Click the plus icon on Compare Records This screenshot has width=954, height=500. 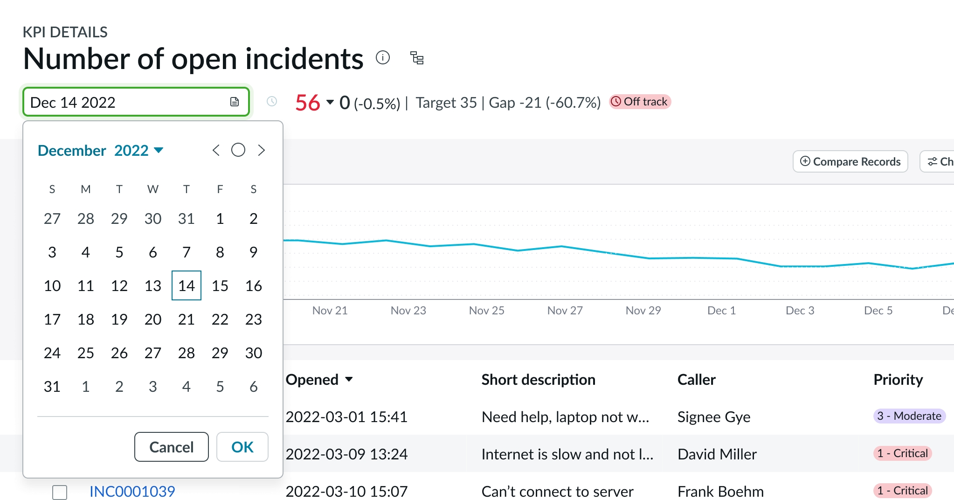coord(805,161)
